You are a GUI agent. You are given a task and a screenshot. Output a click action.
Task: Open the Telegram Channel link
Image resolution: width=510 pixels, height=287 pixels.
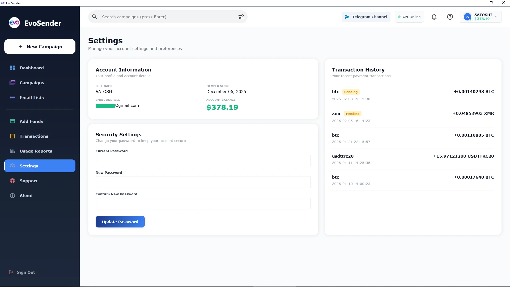click(366, 17)
